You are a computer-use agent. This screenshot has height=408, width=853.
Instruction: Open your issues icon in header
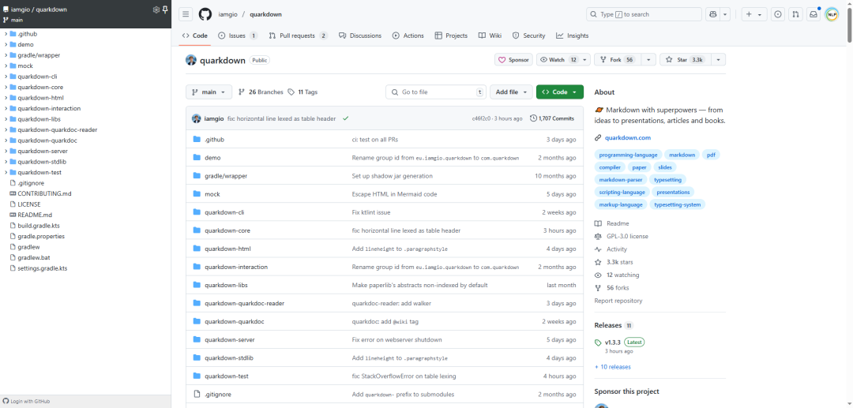coord(779,15)
